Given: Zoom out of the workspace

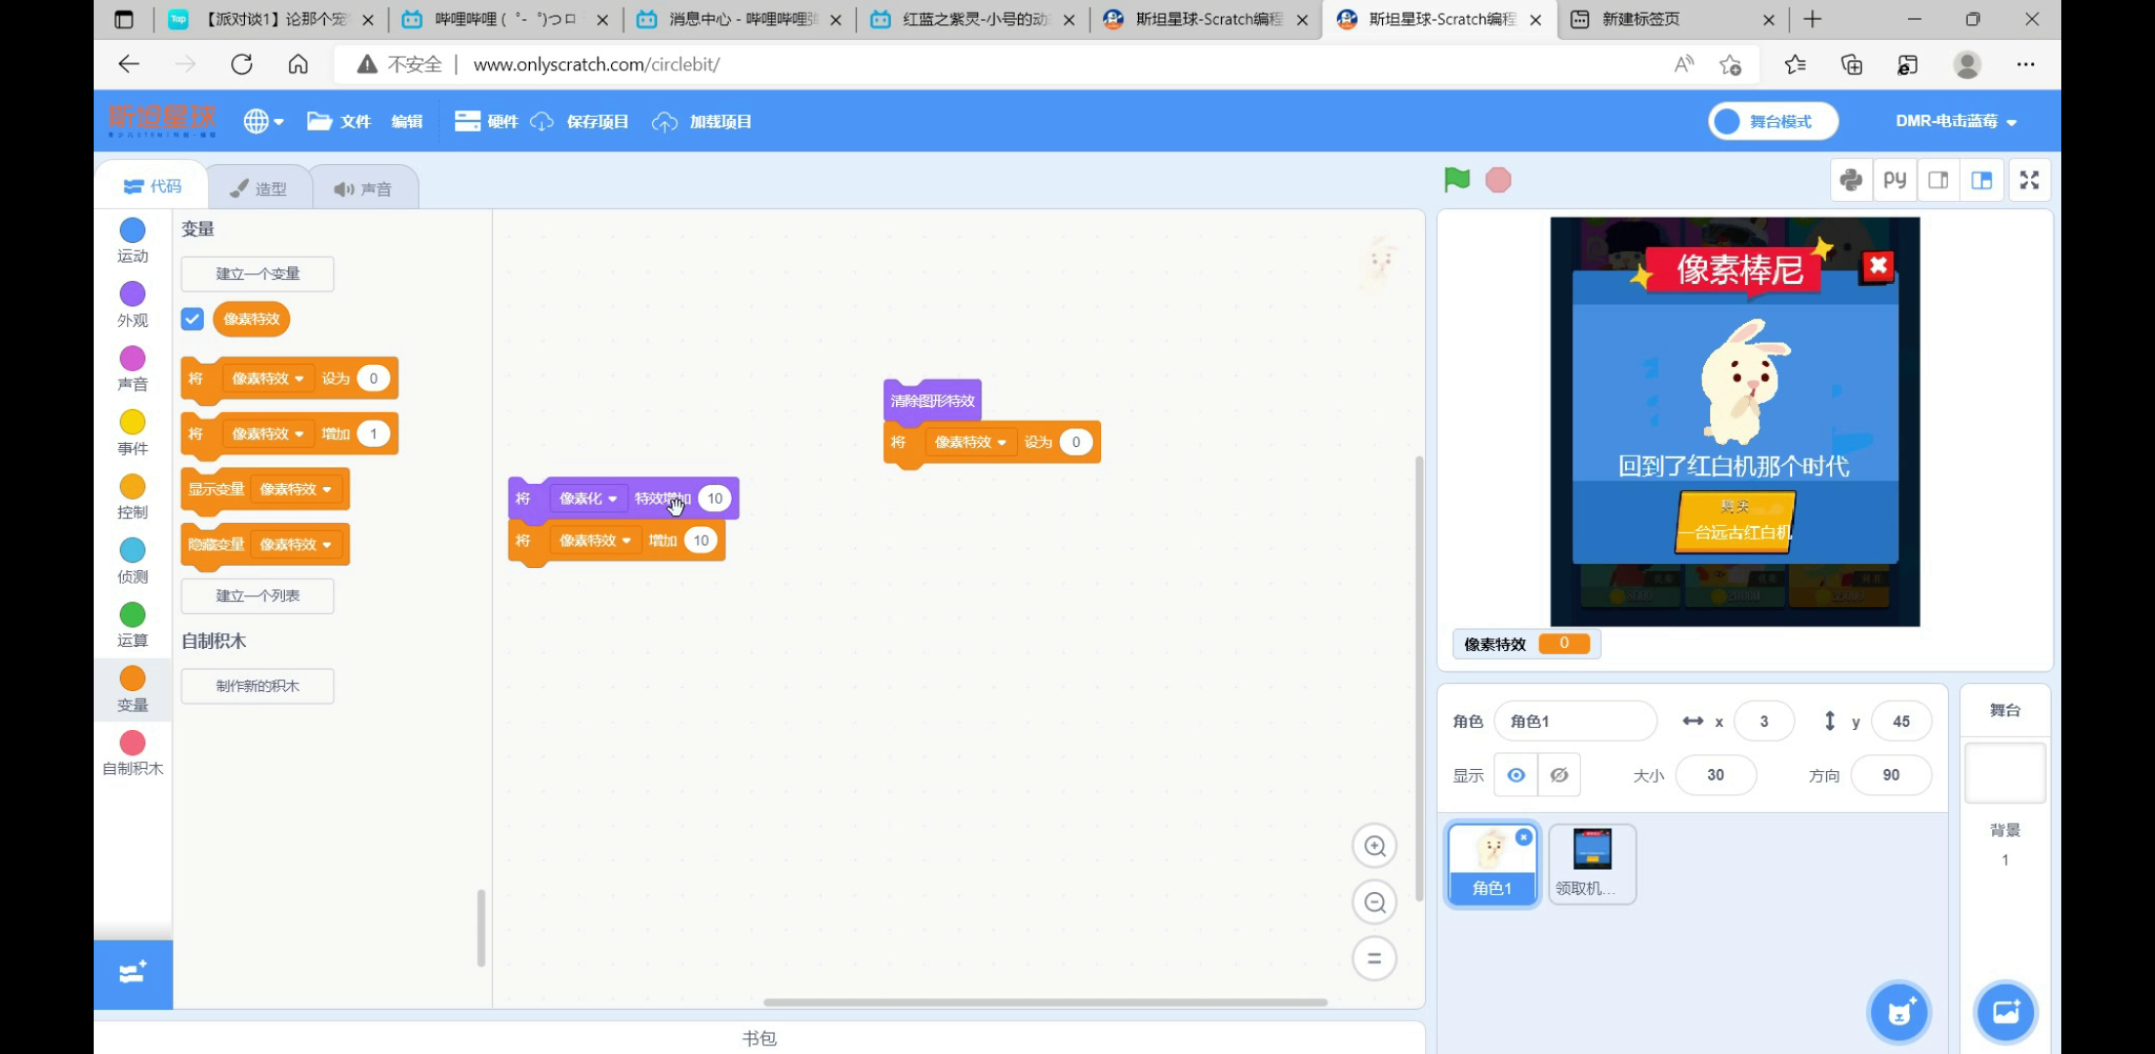Looking at the screenshot, I should coord(1374,903).
